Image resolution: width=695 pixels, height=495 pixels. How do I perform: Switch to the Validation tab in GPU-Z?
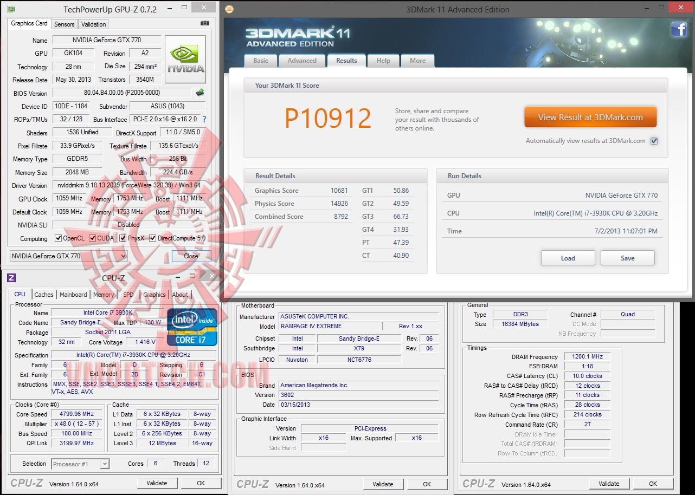(x=94, y=24)
